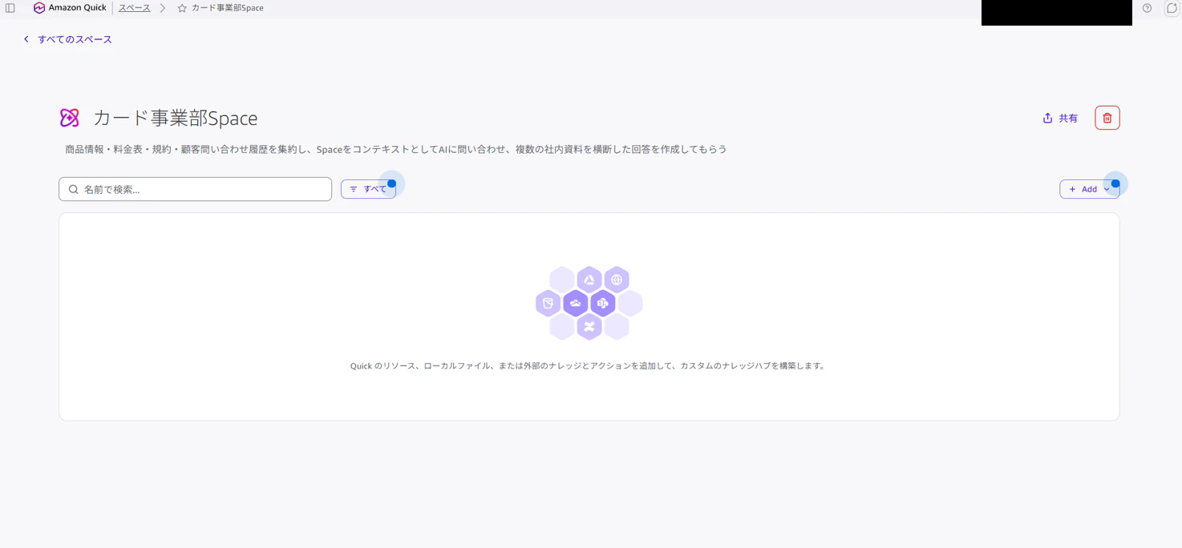This screenshot has width=1182, height=548.
Task: Click the カード事業部Space page title
Action: [176, 118]
